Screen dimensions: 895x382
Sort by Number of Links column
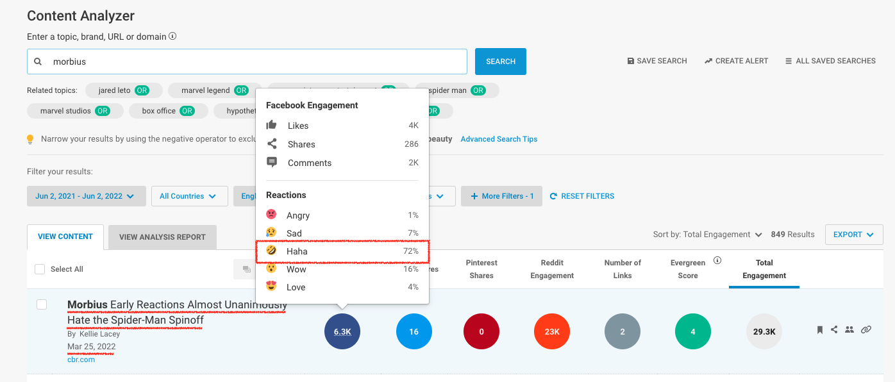623,269
